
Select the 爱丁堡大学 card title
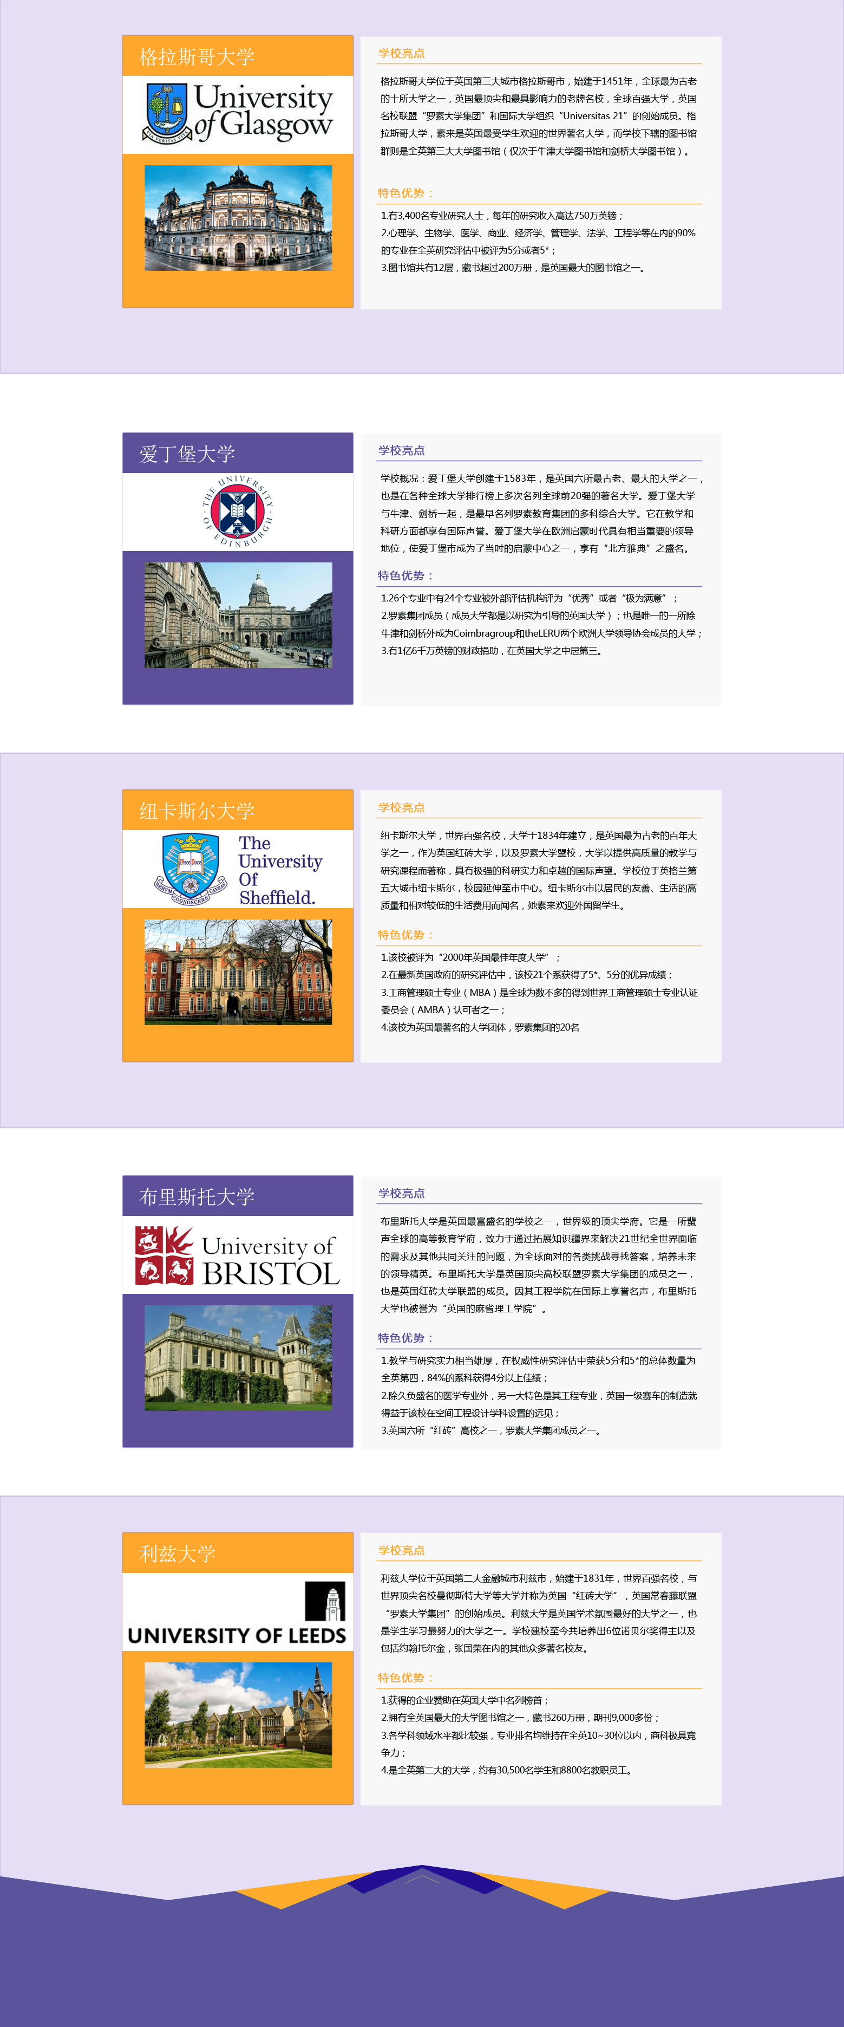pyautogui.click(x=187, y=454)
